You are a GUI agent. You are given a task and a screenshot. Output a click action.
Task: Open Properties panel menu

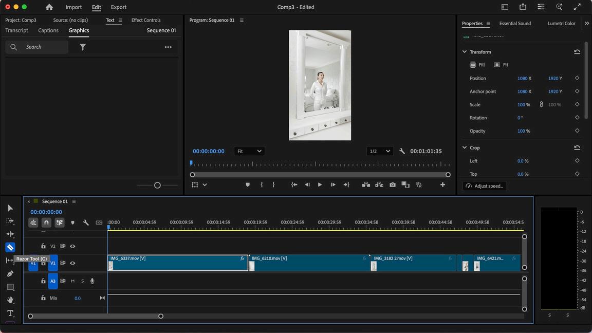pyautogui.click(x=488, y=24)
